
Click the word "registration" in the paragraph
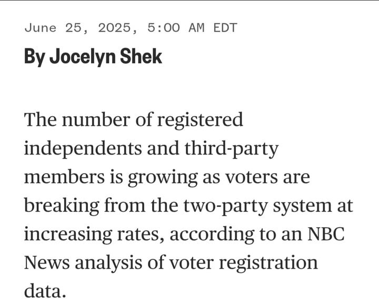tap(268, 263)
